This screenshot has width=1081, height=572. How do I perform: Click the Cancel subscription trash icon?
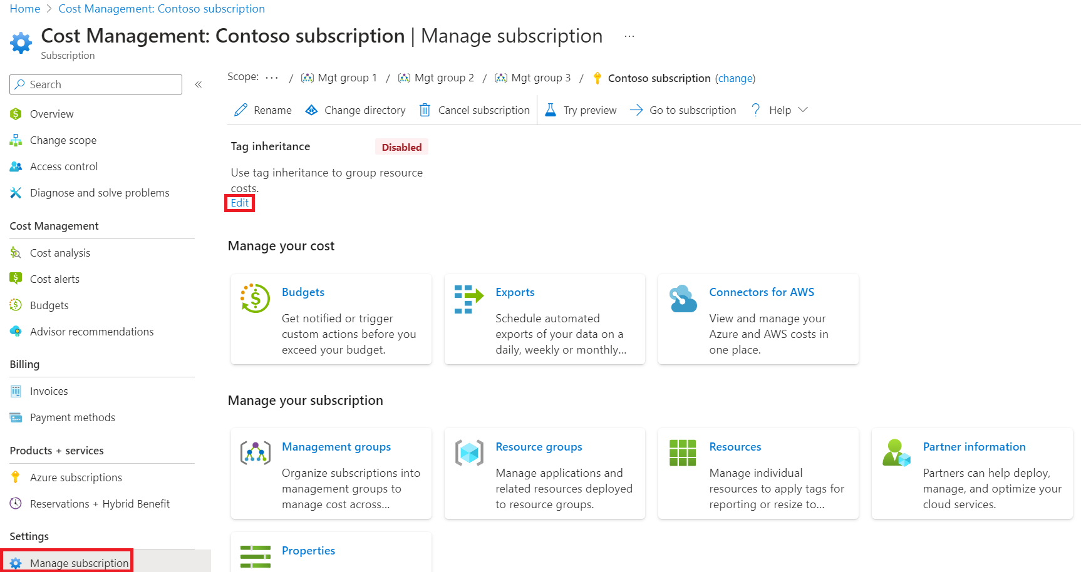tap(425, 110)
